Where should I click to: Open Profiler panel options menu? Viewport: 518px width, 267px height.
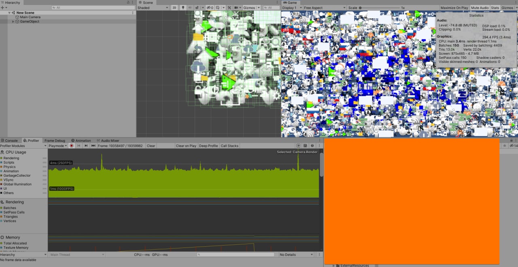[x=320, y=146]
